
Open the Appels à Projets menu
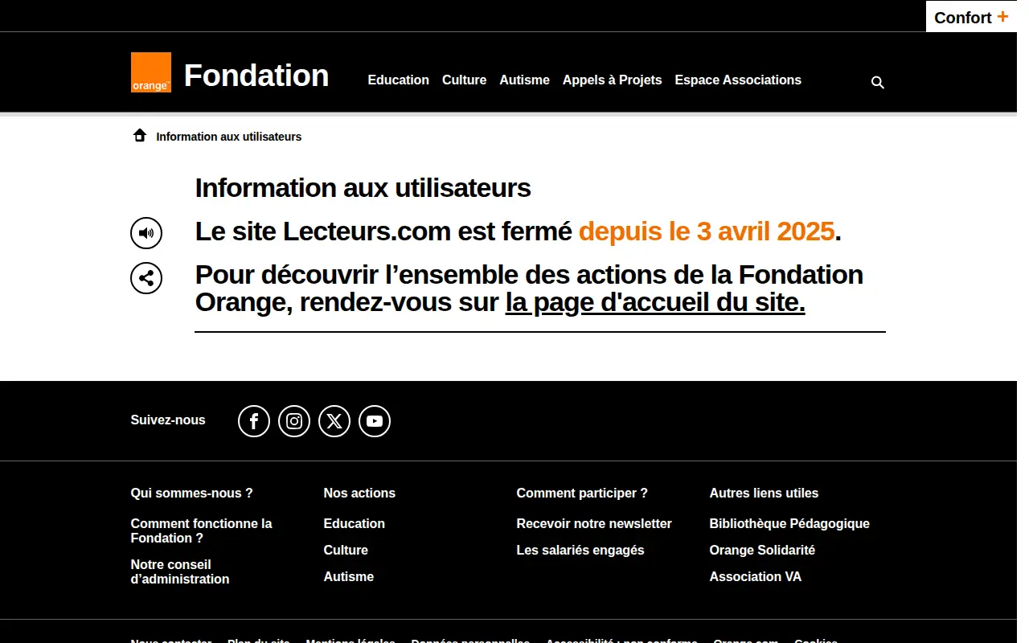[x=613, y=80]
